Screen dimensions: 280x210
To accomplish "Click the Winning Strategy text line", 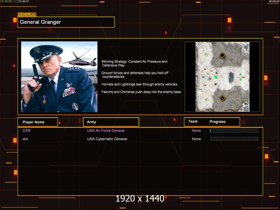I will (134, 63).
